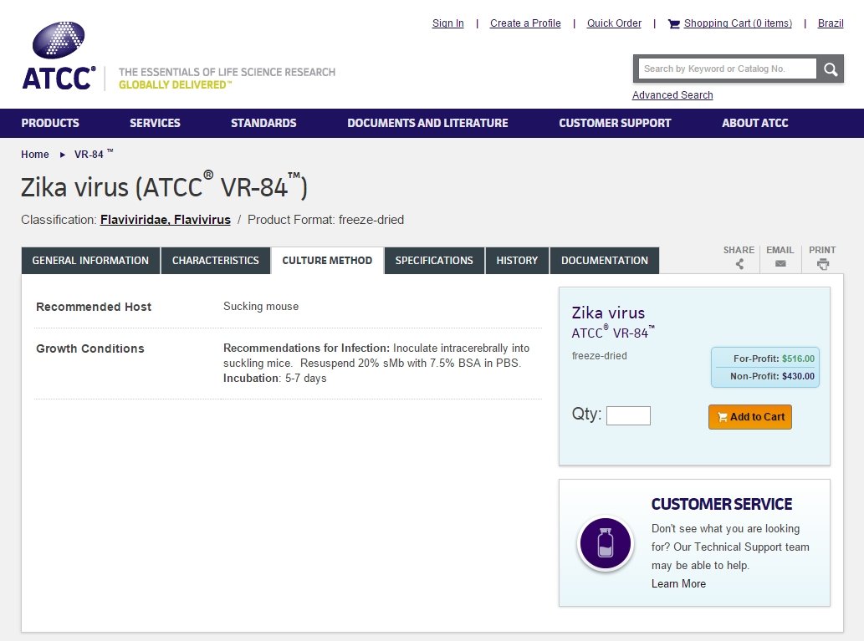Click Product Format: freeze-dried text

tap(325, 220)
